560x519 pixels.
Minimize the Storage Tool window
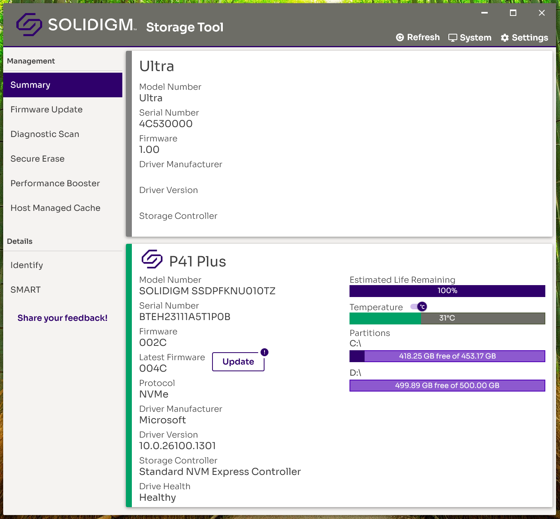(x=485, y=13)
